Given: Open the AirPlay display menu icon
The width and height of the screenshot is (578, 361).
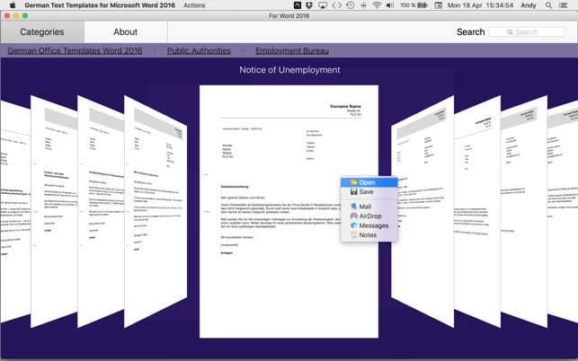Looking at the screenshot, I should click(323, 5).
